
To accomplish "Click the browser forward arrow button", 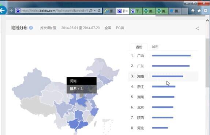I will [x=11, y=11].
